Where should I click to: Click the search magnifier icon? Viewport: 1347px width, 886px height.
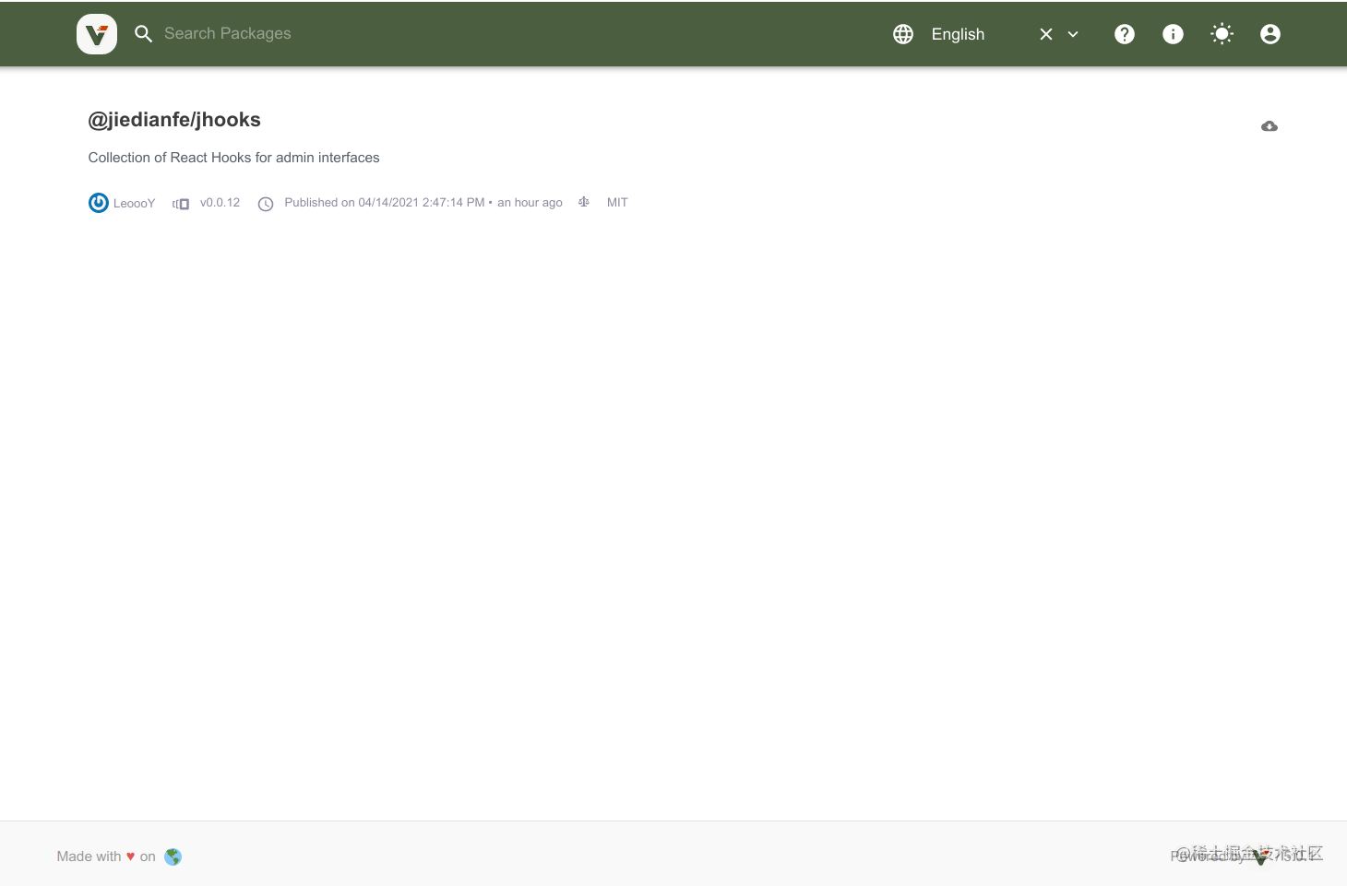tap(143, 34)
